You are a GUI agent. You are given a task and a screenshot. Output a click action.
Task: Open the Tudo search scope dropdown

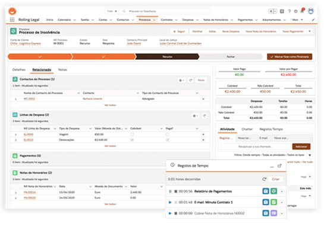pos(112,11)
